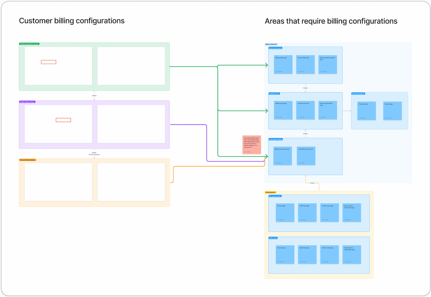Select "Confirm order page" sticky in Sales order
This screenshot has width=431, height=297.
click(x=330, y=255)
